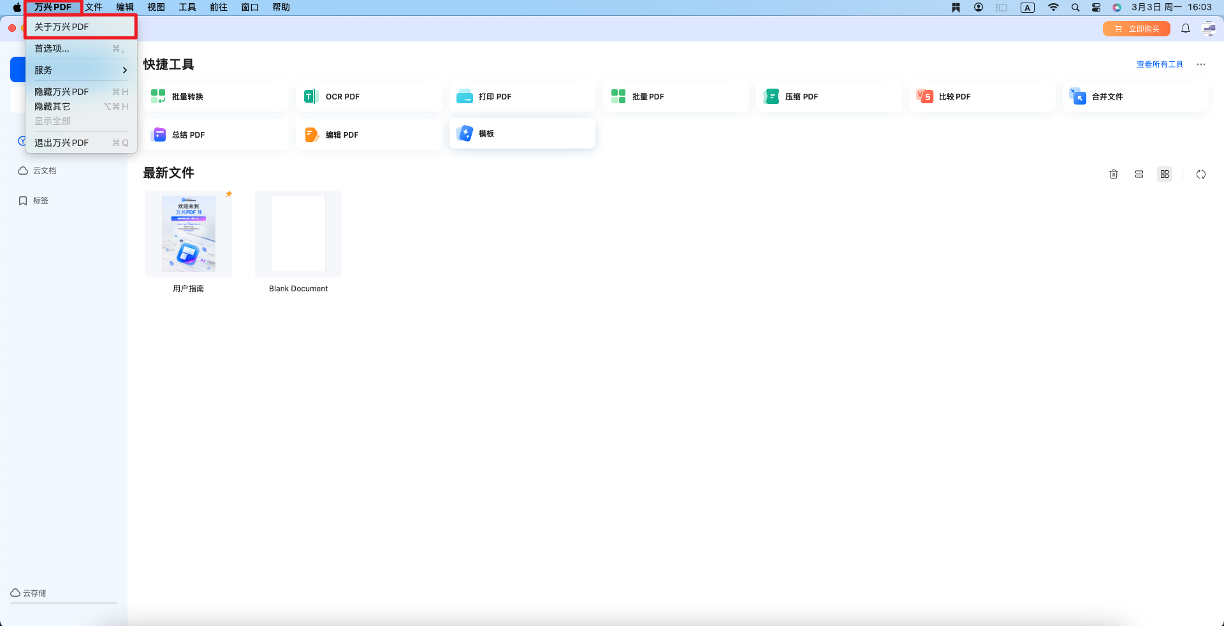Click the OCR PDF tool icon

[310, 96]
